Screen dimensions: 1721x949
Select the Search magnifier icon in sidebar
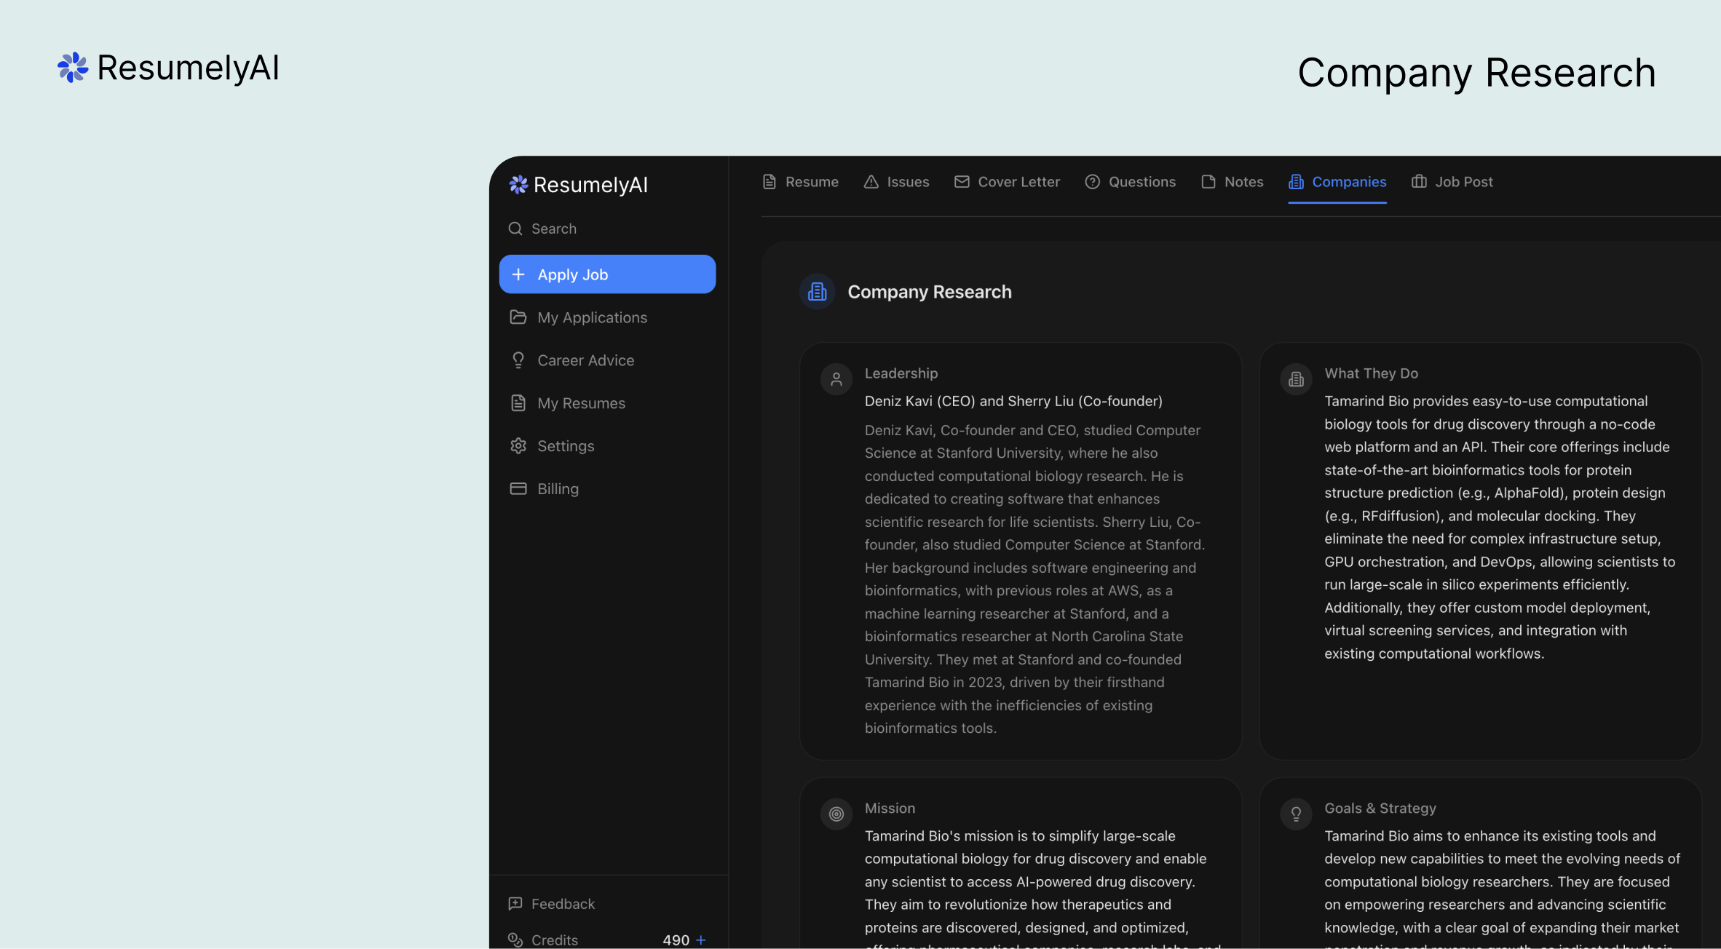(x=516, y=229)
